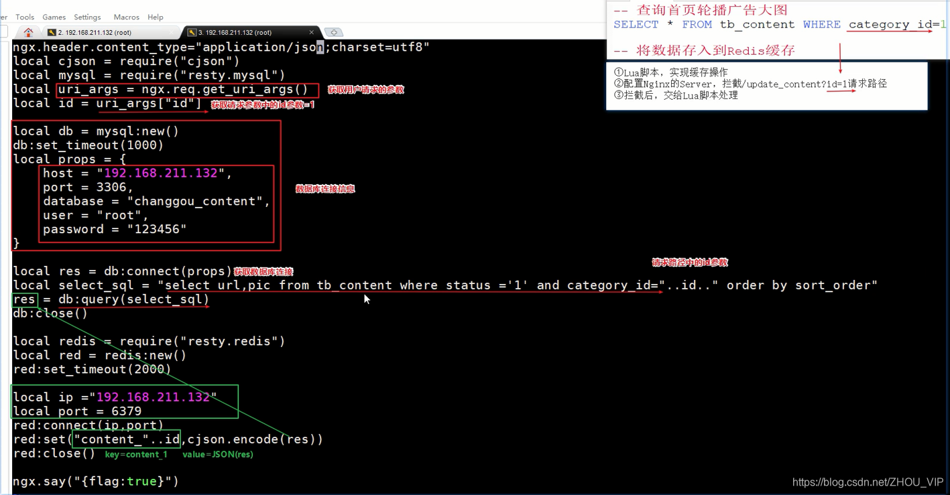
Task: Open the Settings menu
Action: [x=87, y=17]
